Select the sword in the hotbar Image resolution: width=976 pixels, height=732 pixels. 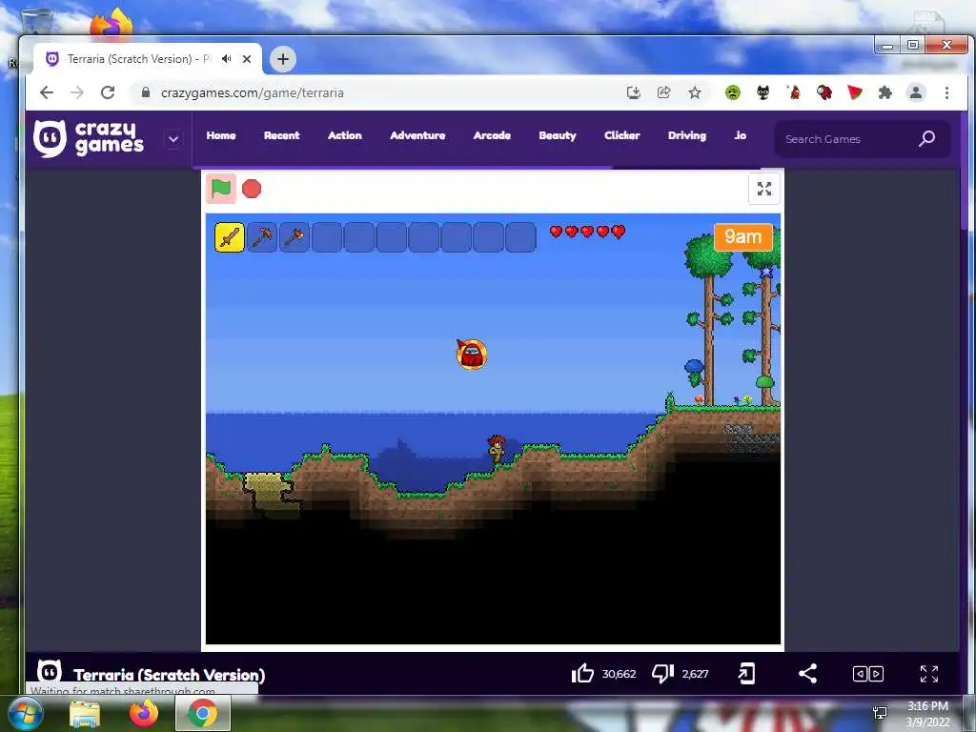[x=230, y=237]
